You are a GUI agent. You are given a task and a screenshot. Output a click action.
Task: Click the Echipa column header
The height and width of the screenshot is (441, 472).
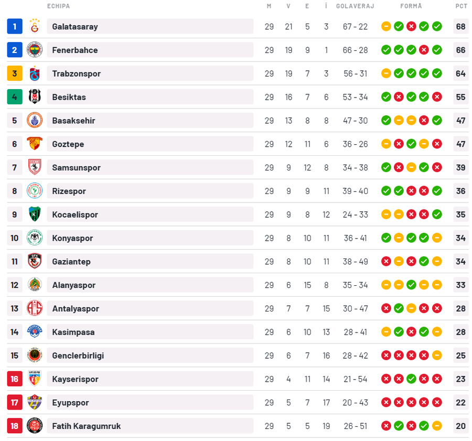point(58,6)
